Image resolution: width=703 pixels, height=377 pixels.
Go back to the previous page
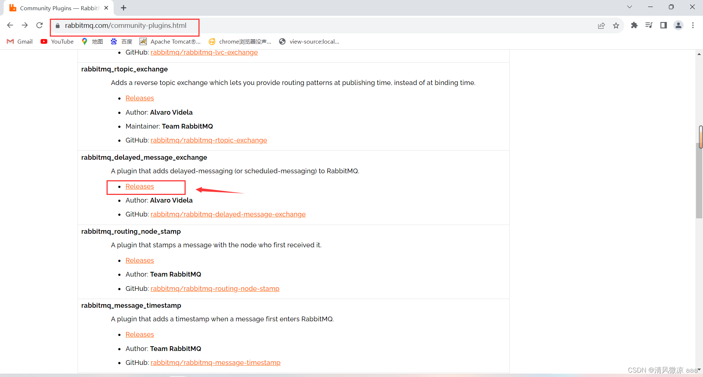pyautogui.click(x=10, y=25)
